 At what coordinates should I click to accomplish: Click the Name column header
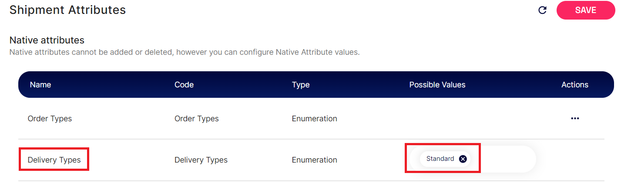(x=40, y=85)
